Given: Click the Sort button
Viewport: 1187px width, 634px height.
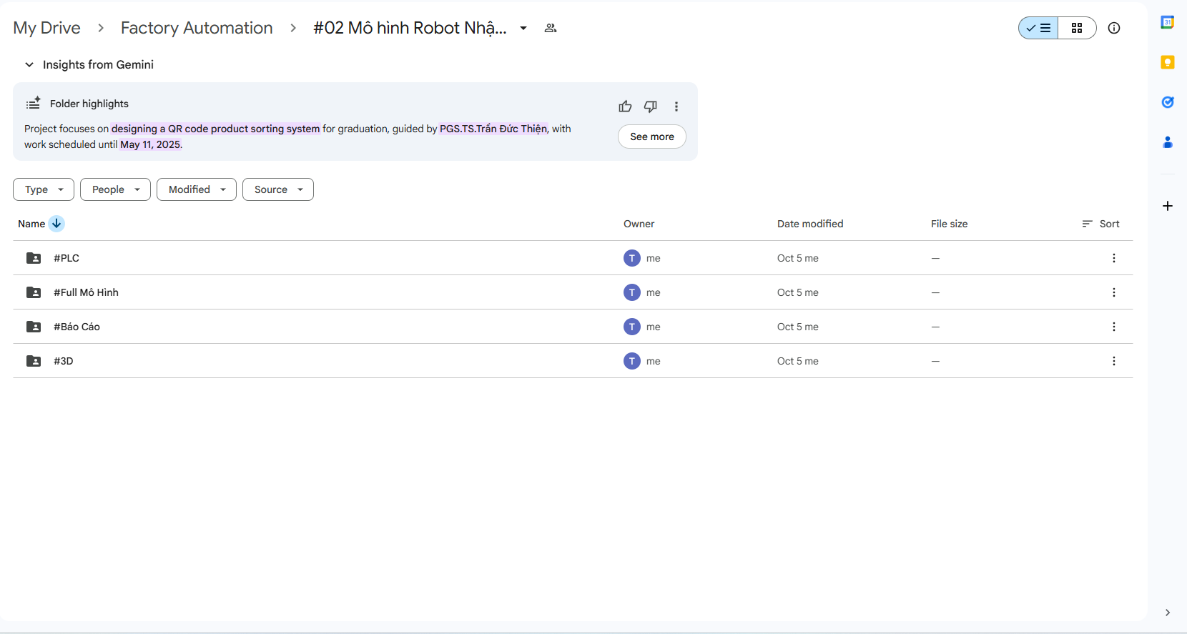Looking at the screenshot, I should tap(1100, 224).
